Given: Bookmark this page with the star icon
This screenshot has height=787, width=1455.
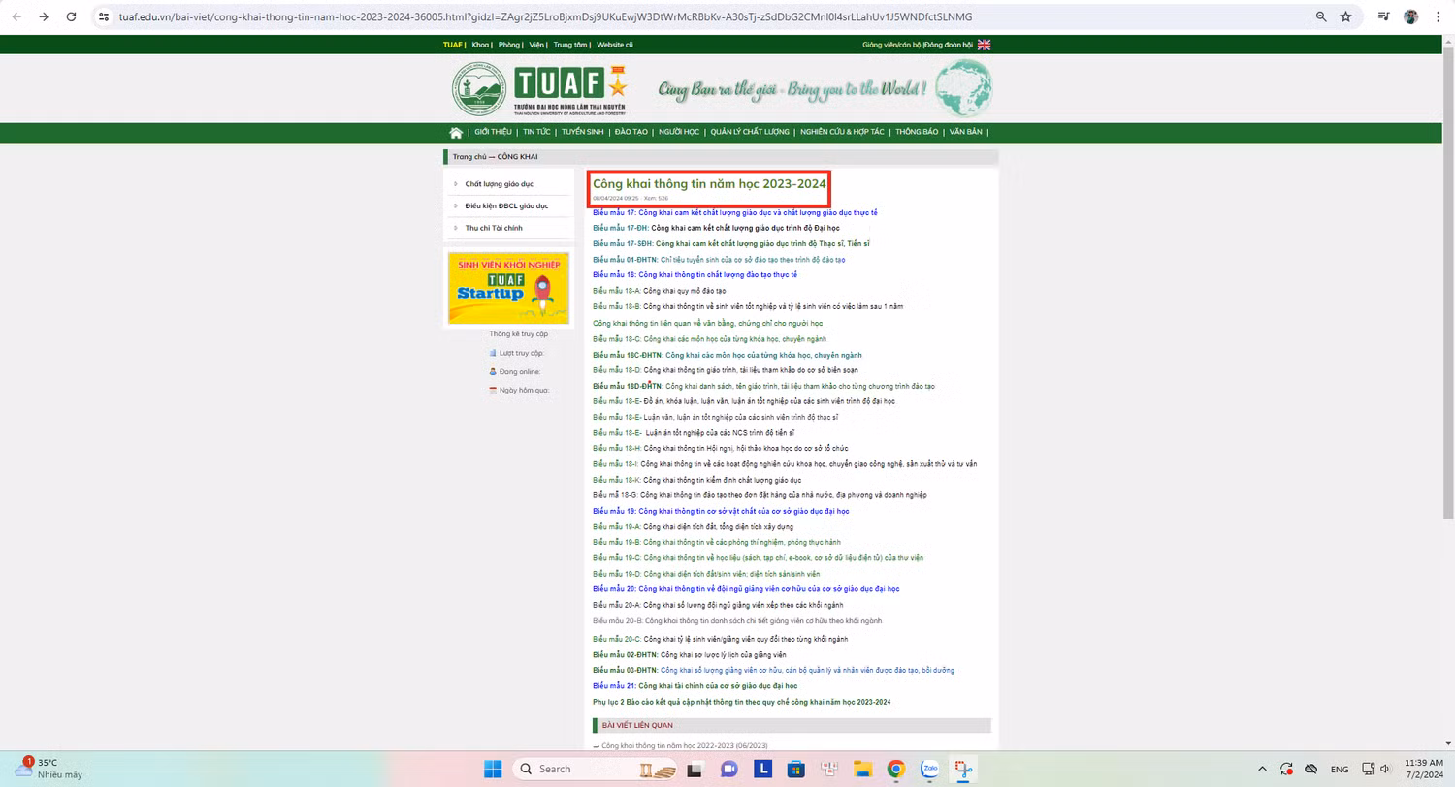Looking at the screenshot, I should [1345, 16].
